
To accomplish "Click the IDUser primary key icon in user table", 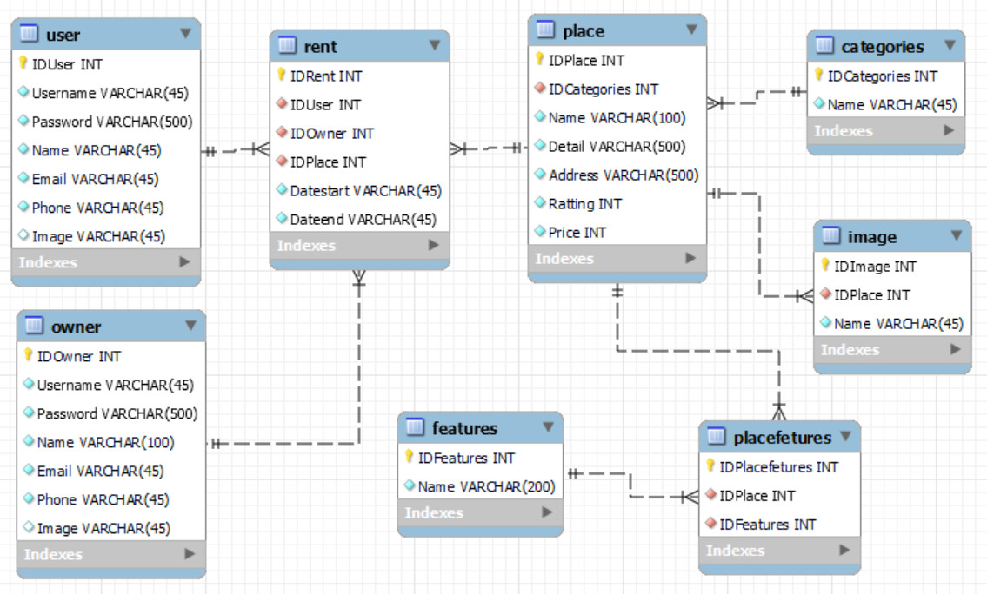I will (x=23, y=63).
